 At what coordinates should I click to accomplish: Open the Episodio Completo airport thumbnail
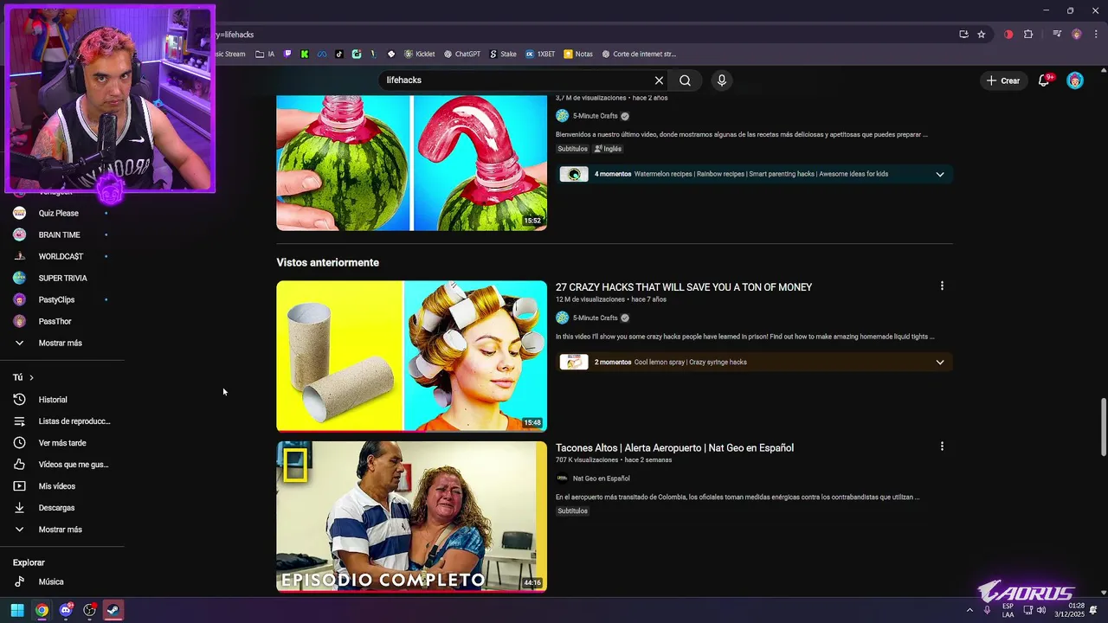point(411,517)
